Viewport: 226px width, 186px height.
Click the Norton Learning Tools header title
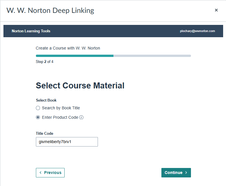coord(31,31)
